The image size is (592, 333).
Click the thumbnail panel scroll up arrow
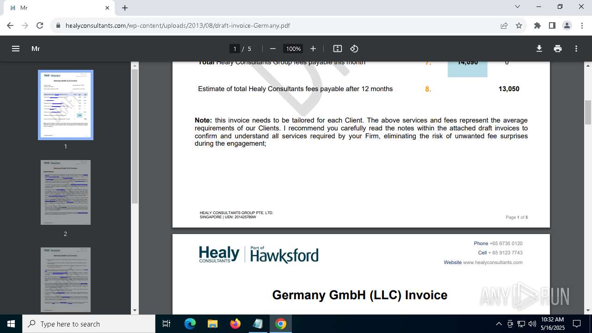[135, 65]
